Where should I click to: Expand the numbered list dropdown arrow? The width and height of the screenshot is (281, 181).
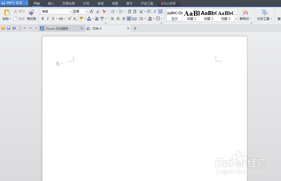(x=124, y=12)
